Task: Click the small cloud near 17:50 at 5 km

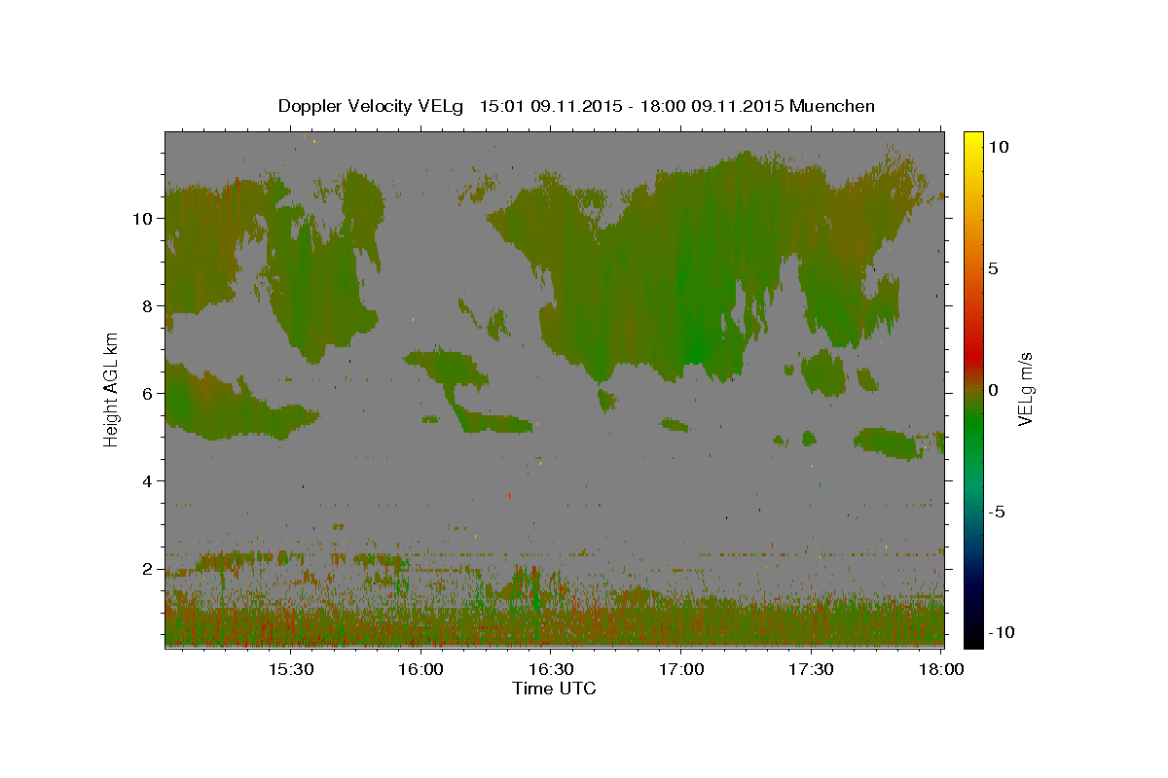Action: tap(890, 442)
